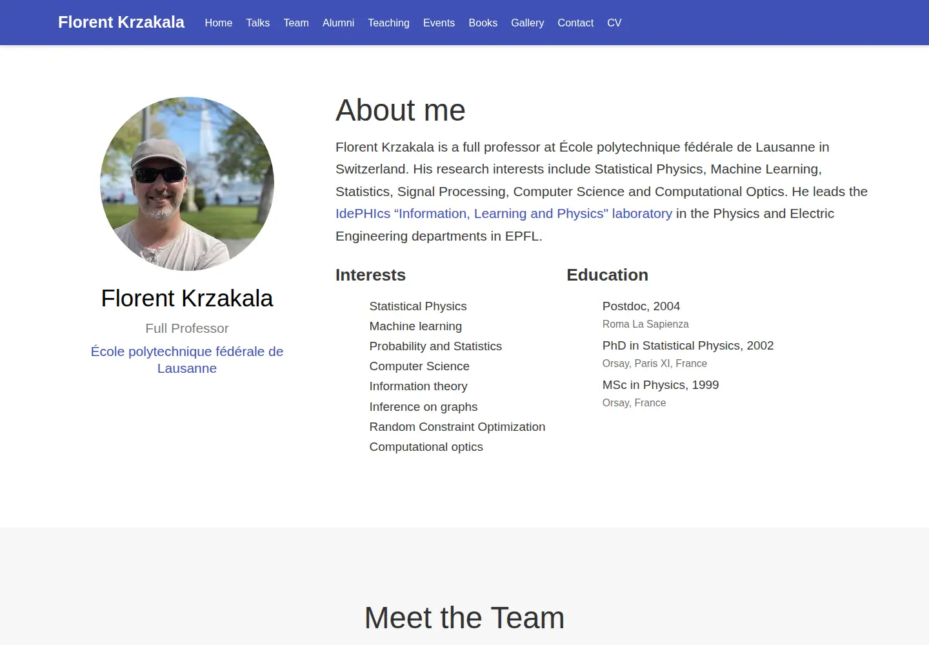Click the "Orsay, Paris XI, France" text
The width and height of the screenshot is (929, 645).
(655, 363)
